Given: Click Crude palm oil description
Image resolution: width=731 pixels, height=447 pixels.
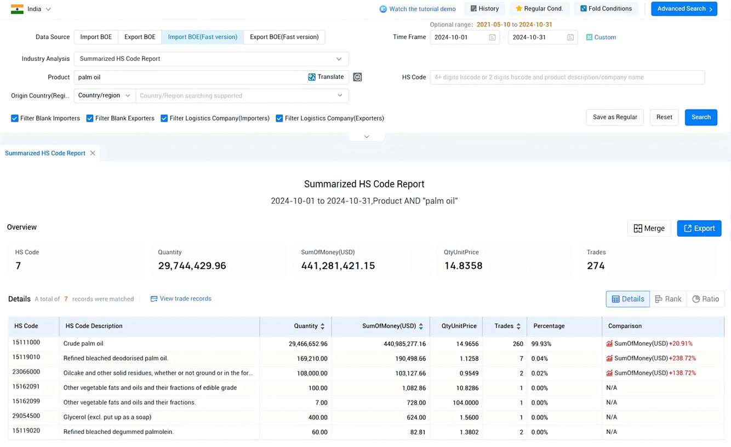Looking at the screenshot, I should pos(83,344).
